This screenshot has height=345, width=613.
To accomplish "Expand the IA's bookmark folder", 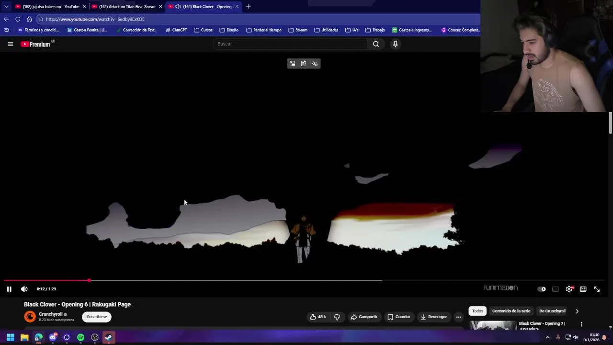I will coord(352,30).
